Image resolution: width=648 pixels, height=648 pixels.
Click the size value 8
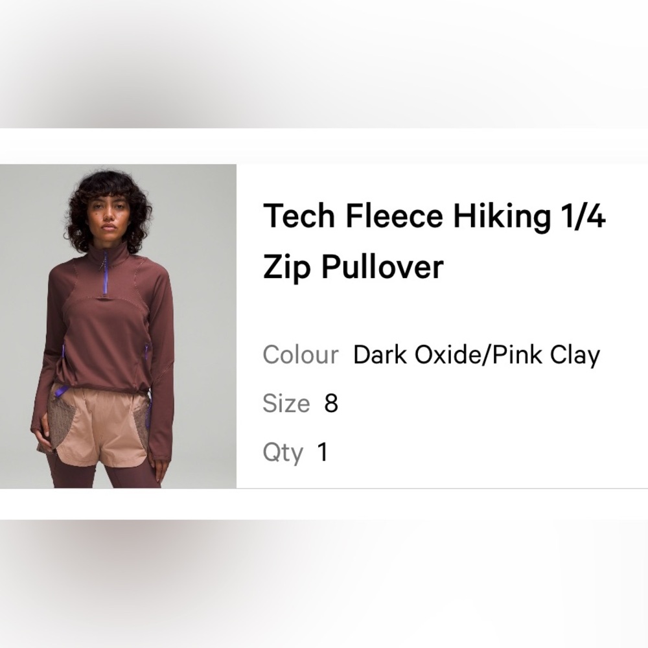pos(331,404)
